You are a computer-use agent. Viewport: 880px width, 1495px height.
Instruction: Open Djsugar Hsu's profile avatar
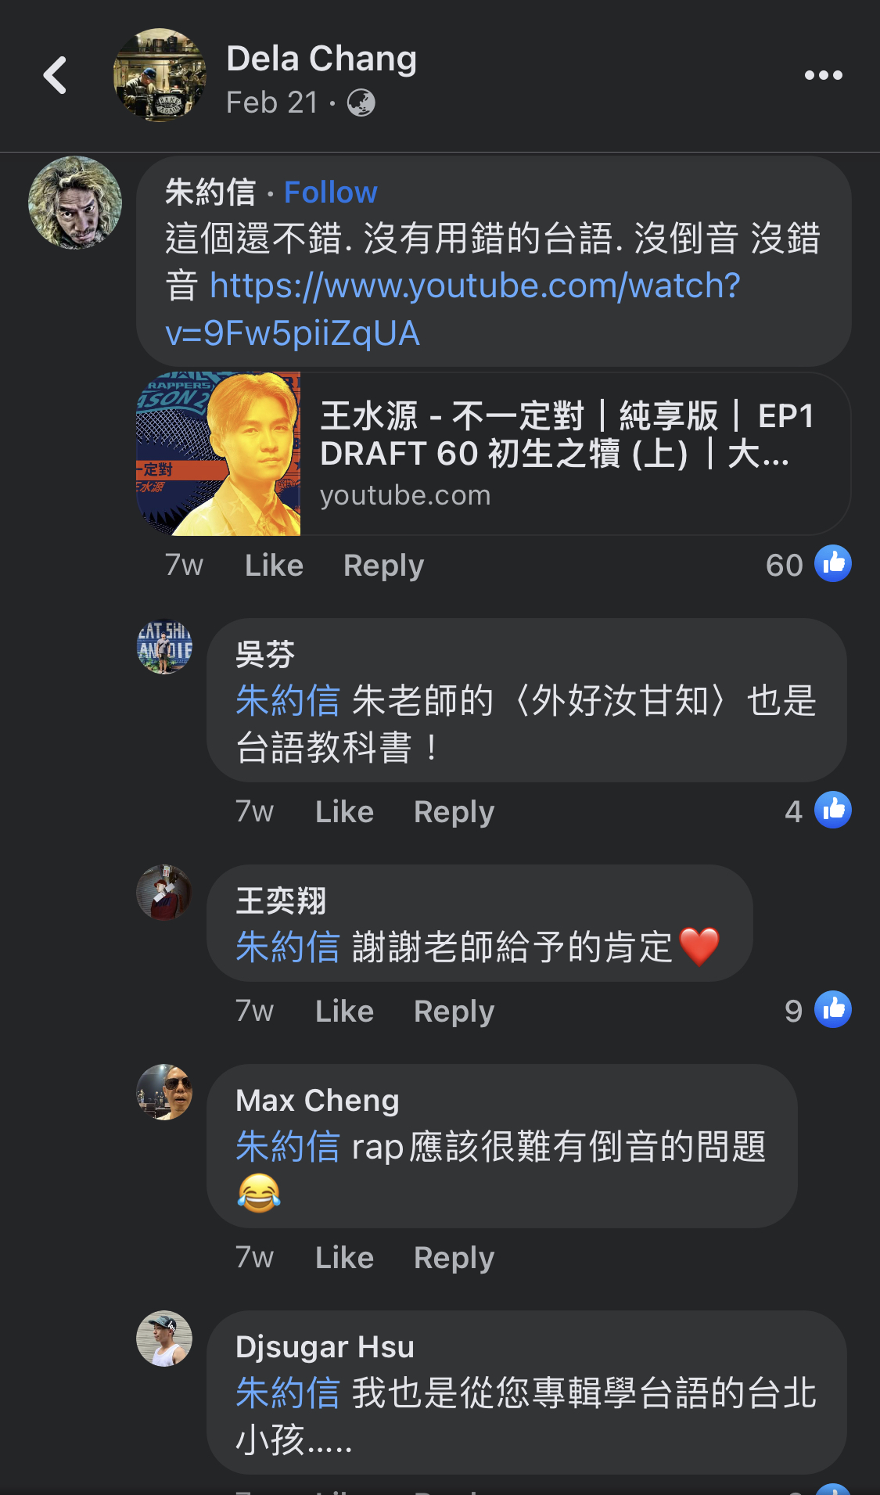(x=164, y=1339)
